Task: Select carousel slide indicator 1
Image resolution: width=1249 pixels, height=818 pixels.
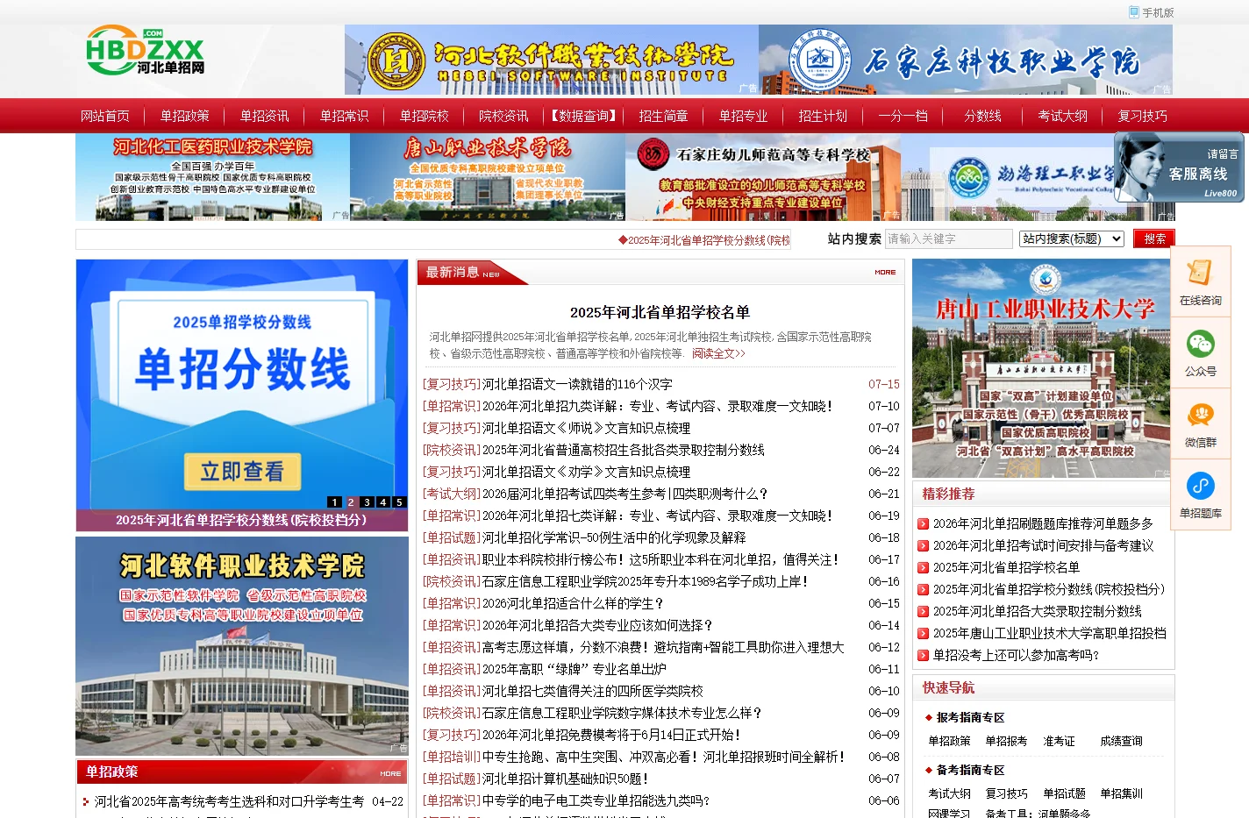Action: [334, 502]
